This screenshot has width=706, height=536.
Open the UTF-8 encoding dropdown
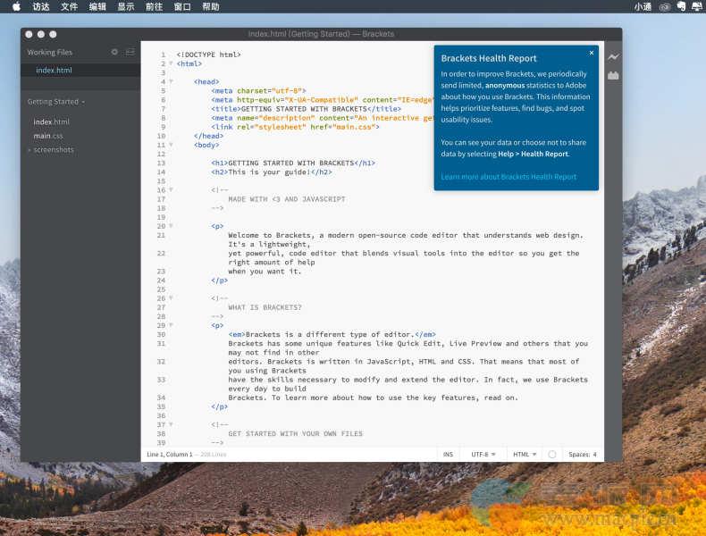point(483,455)
